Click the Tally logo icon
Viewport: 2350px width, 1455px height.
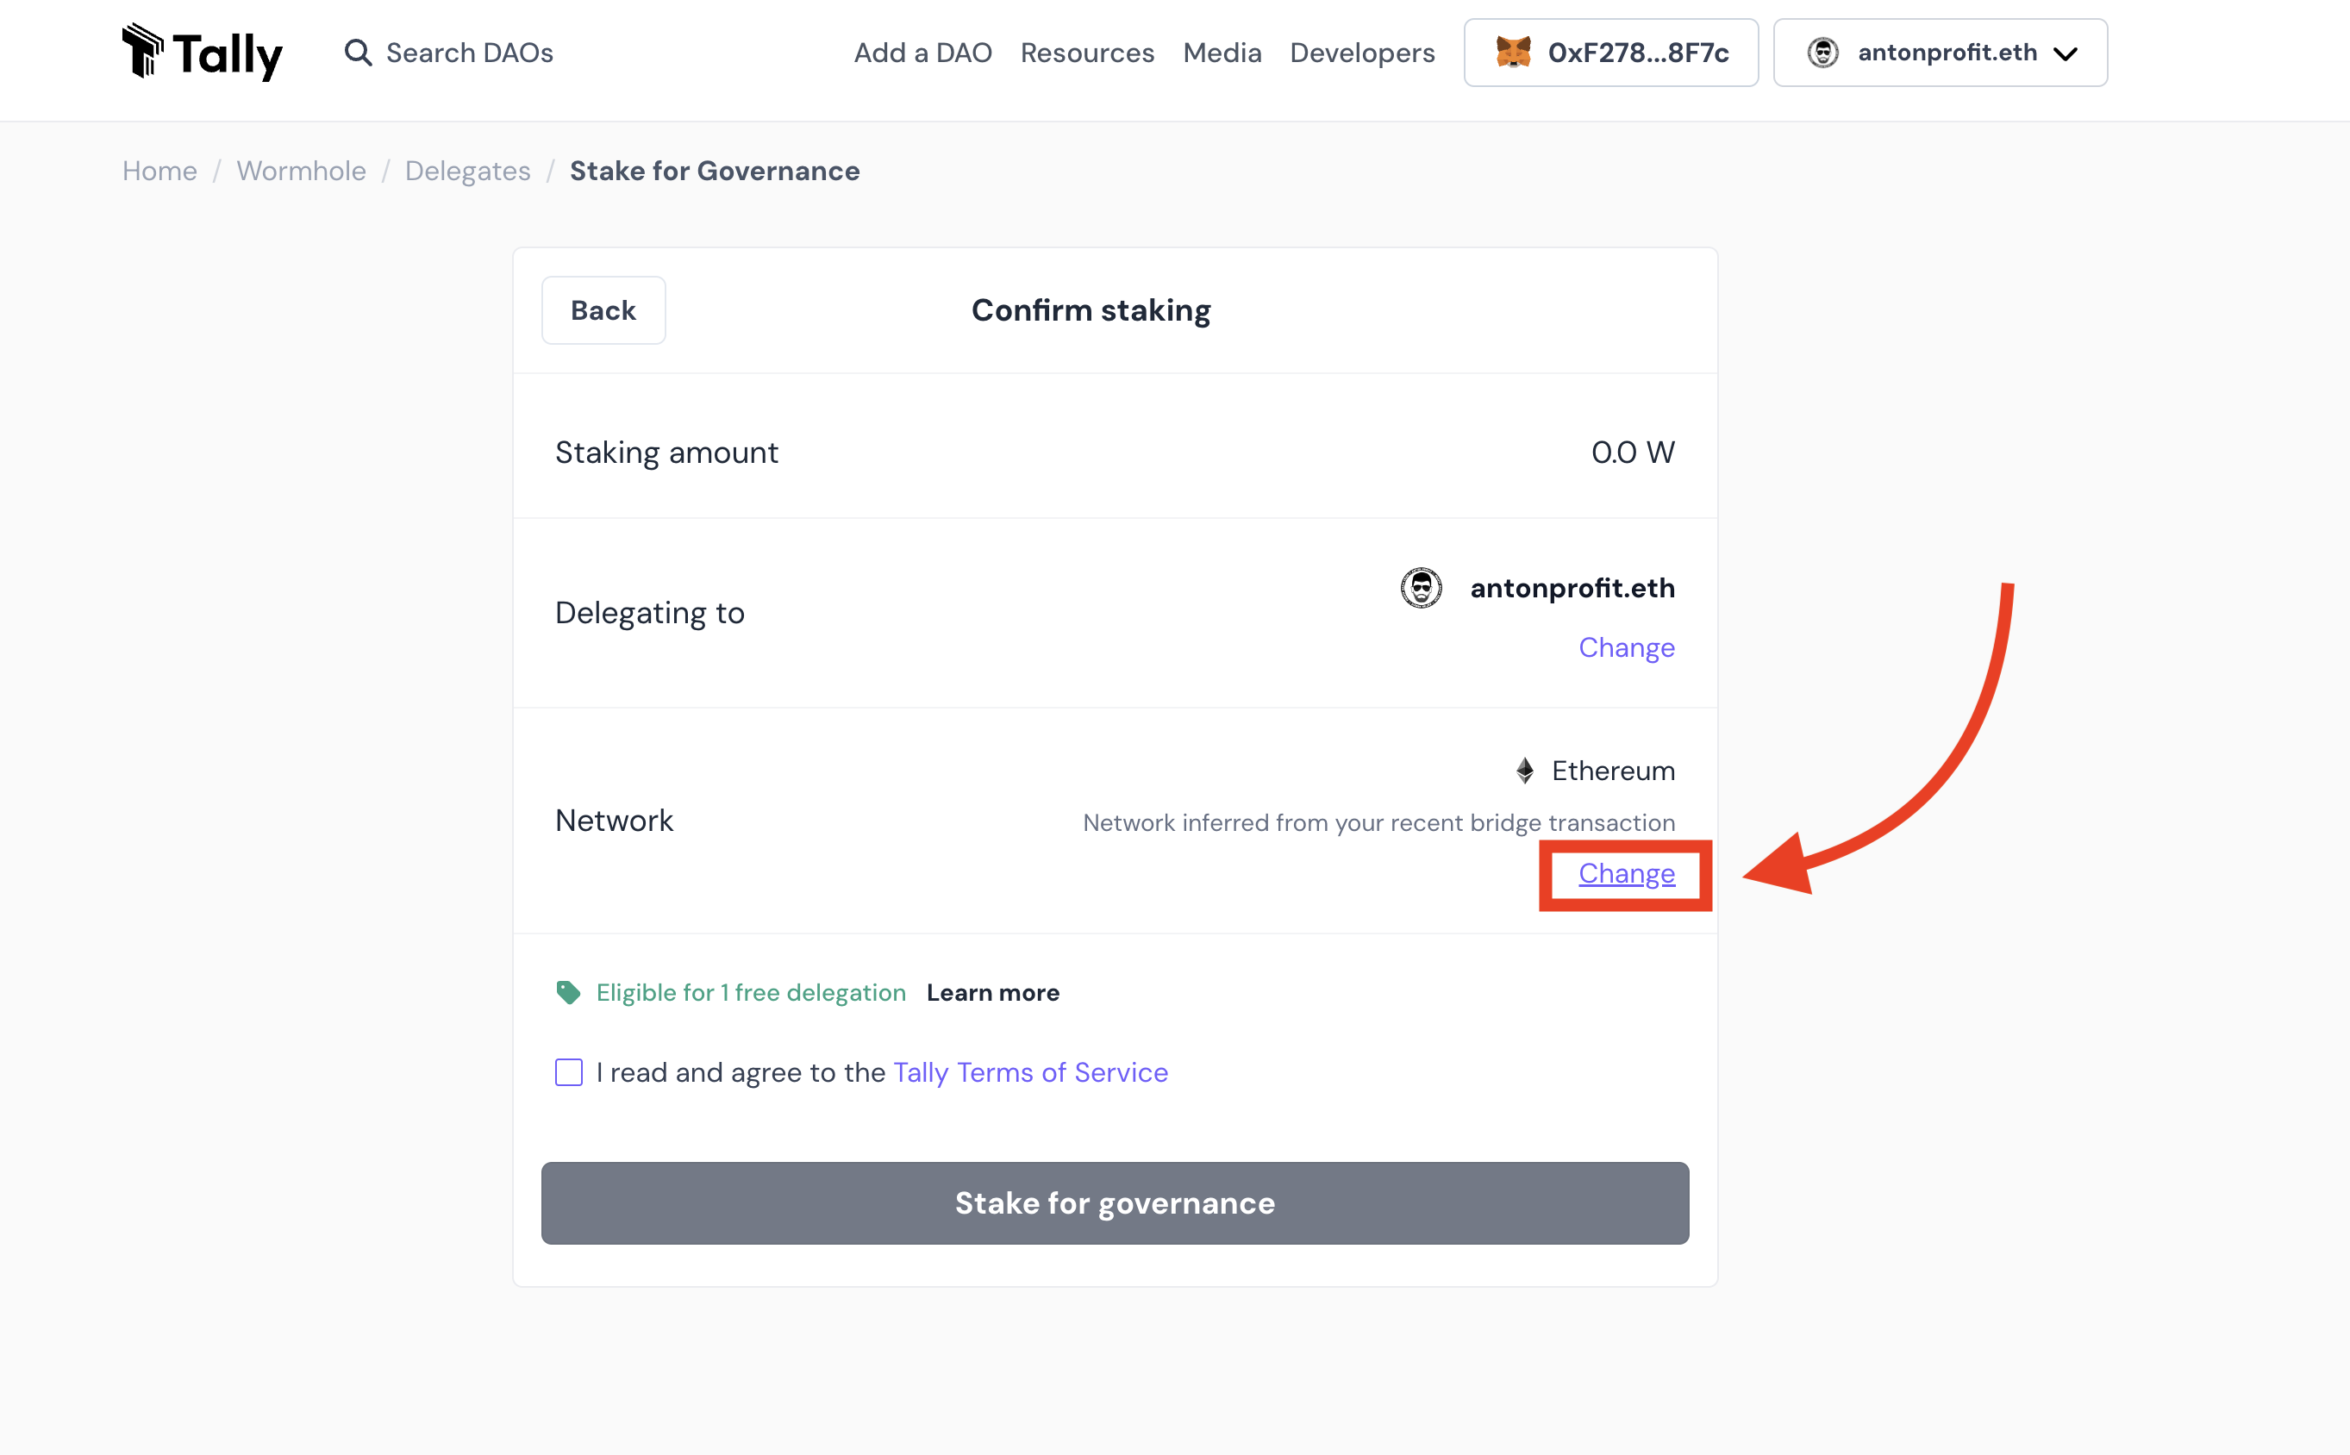tap(143, 50)
